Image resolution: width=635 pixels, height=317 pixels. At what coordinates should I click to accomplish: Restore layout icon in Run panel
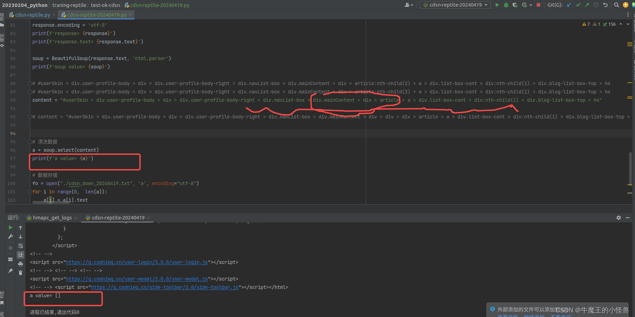(x=10, y=259)
